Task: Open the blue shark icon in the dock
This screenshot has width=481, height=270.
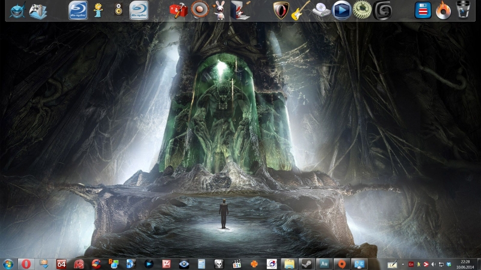Action: click(17, 11)
